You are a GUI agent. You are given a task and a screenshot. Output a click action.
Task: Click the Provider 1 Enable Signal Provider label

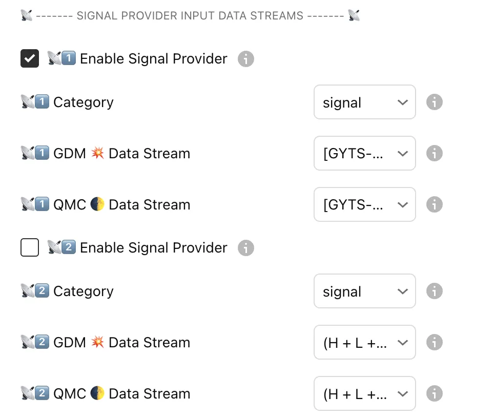point(153,59)
